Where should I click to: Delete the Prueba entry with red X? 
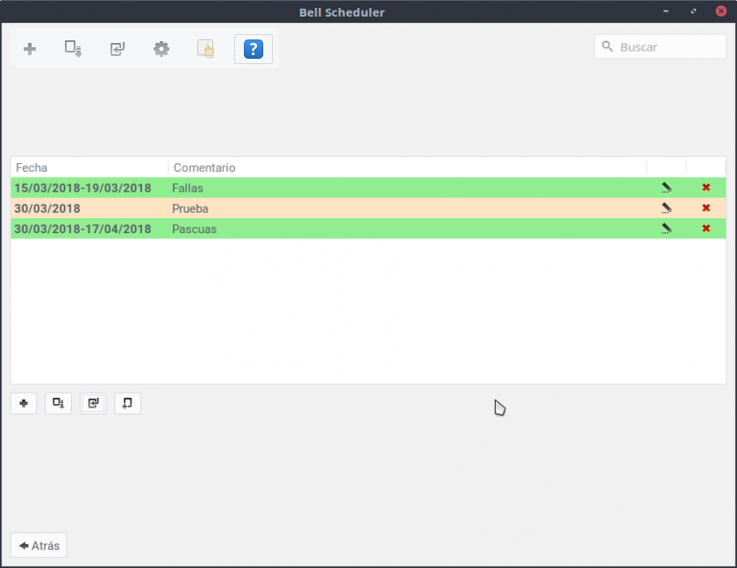click(706, 209)
